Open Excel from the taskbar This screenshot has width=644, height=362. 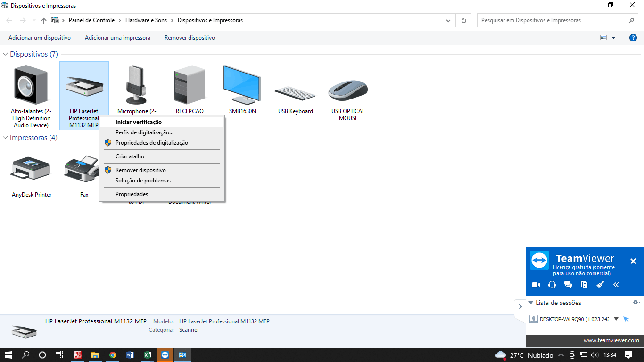[147, 355]
